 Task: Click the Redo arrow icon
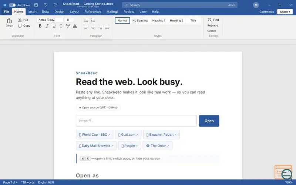click(55, 5)
